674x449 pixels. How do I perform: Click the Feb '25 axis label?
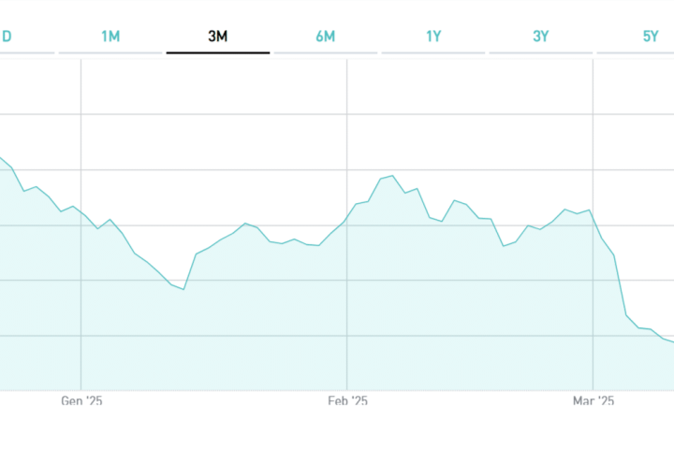pyautogui.click(x=347, y=401)
